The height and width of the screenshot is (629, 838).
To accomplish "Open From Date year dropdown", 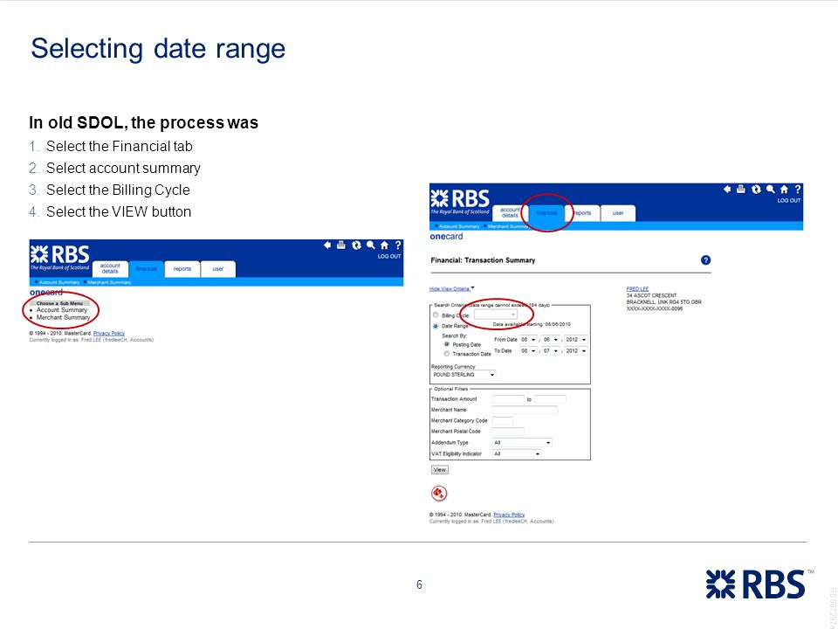I will coord(576,340).
